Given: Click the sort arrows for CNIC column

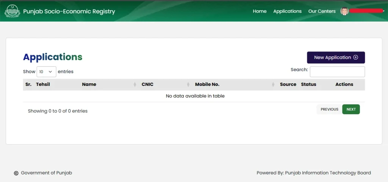Looking at the screenshot, I should click(188, 85).
